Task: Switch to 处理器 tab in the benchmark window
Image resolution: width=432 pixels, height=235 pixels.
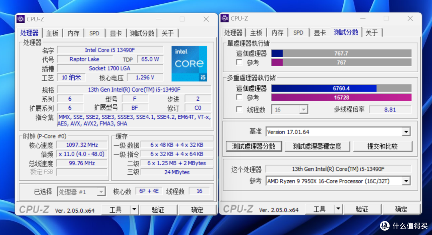Action: point(233,33)
